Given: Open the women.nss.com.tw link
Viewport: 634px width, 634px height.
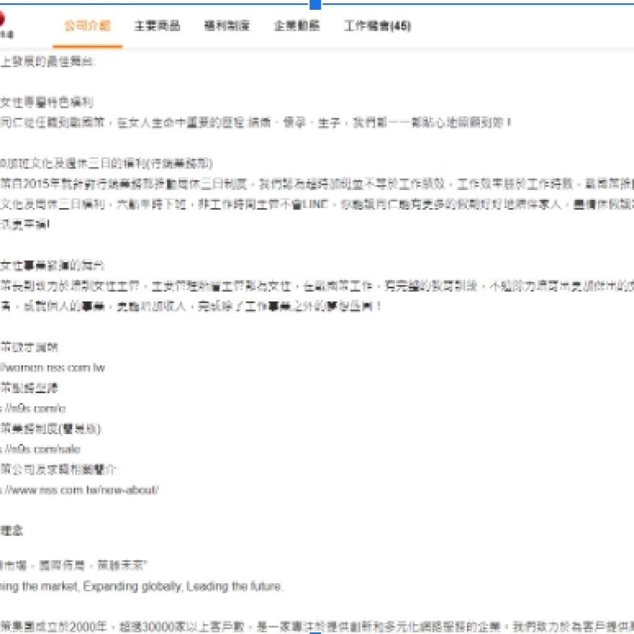Looking at the screenshot, I should (x=53, y=368).
